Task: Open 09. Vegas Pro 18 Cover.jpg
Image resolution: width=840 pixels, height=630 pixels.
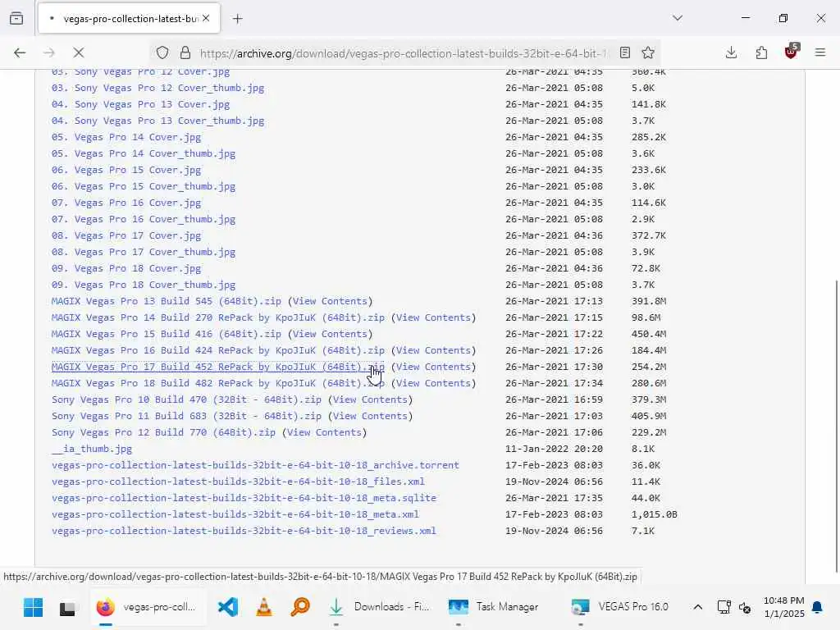Action: 126,268
